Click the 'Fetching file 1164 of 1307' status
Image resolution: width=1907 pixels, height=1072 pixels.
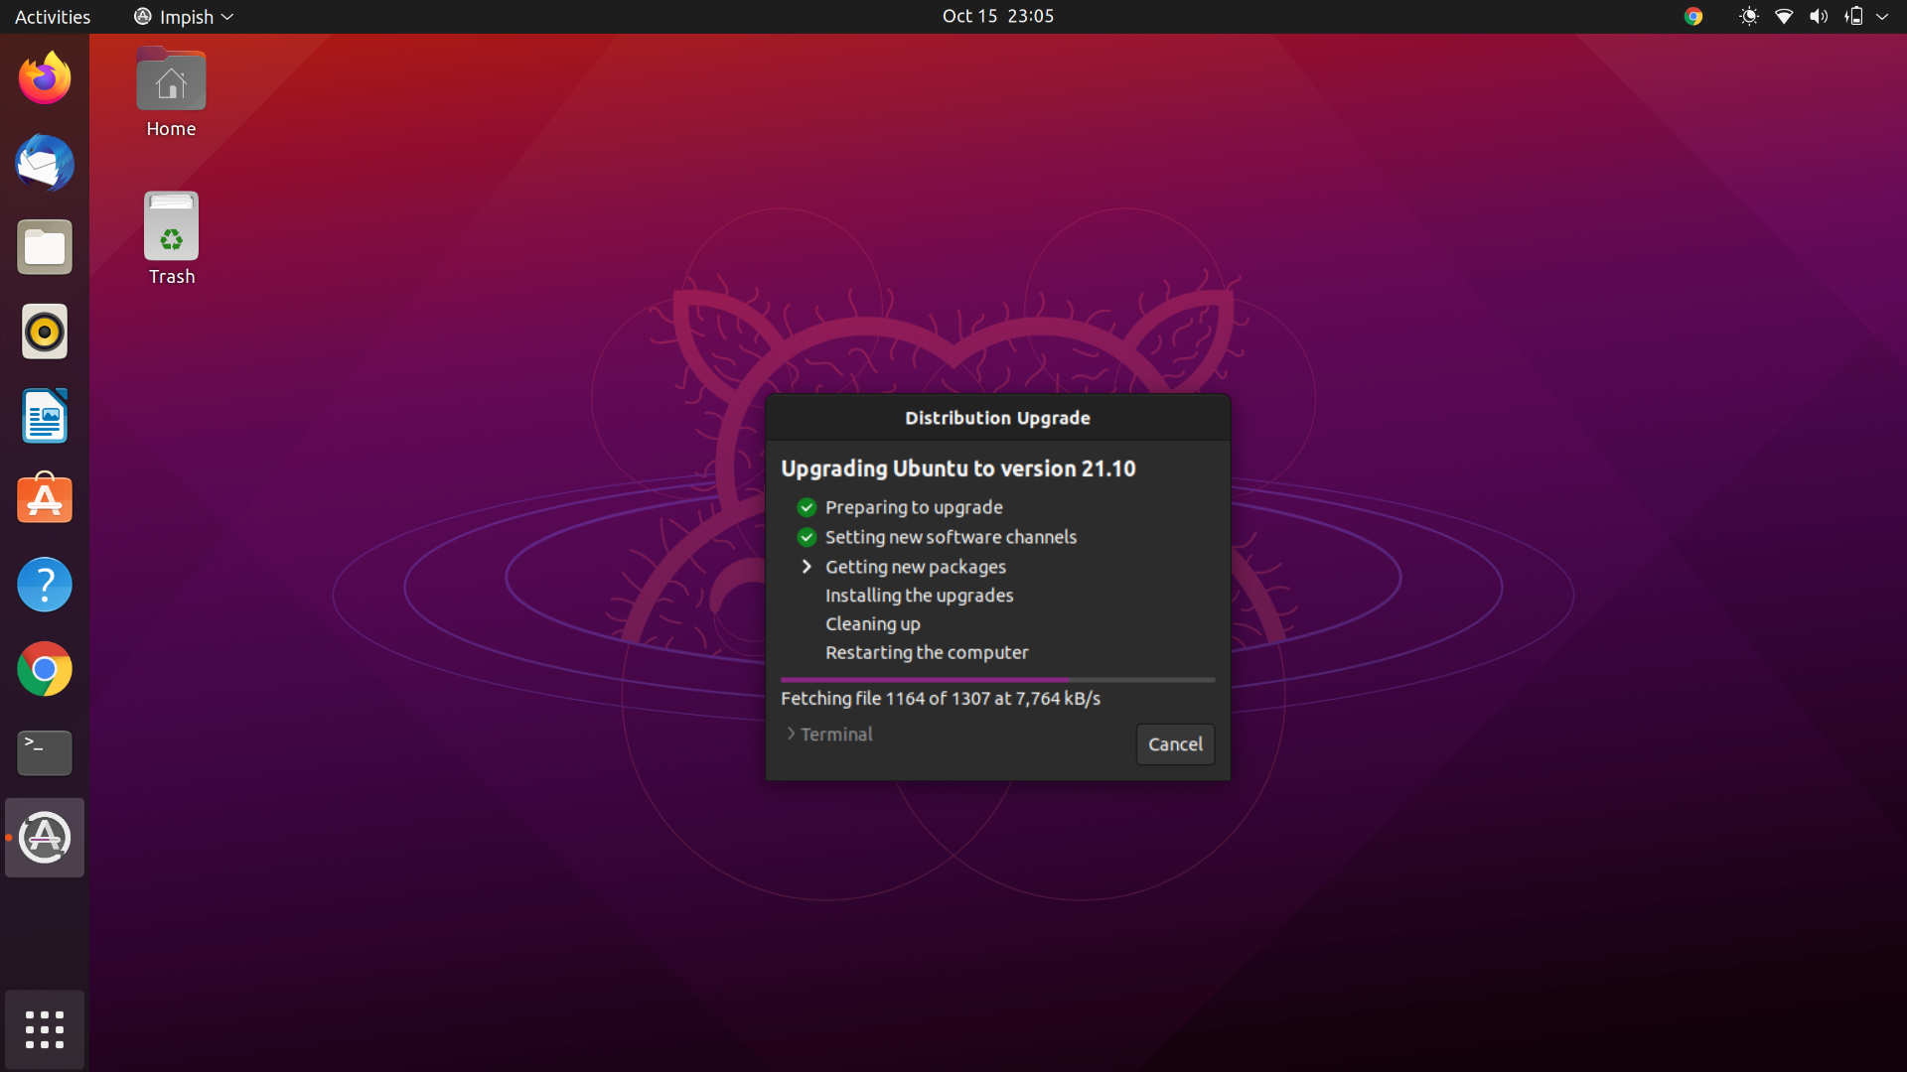point(941,699)
